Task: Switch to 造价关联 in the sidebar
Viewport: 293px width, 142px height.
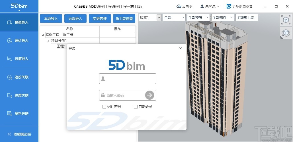Action: point(19,77)
